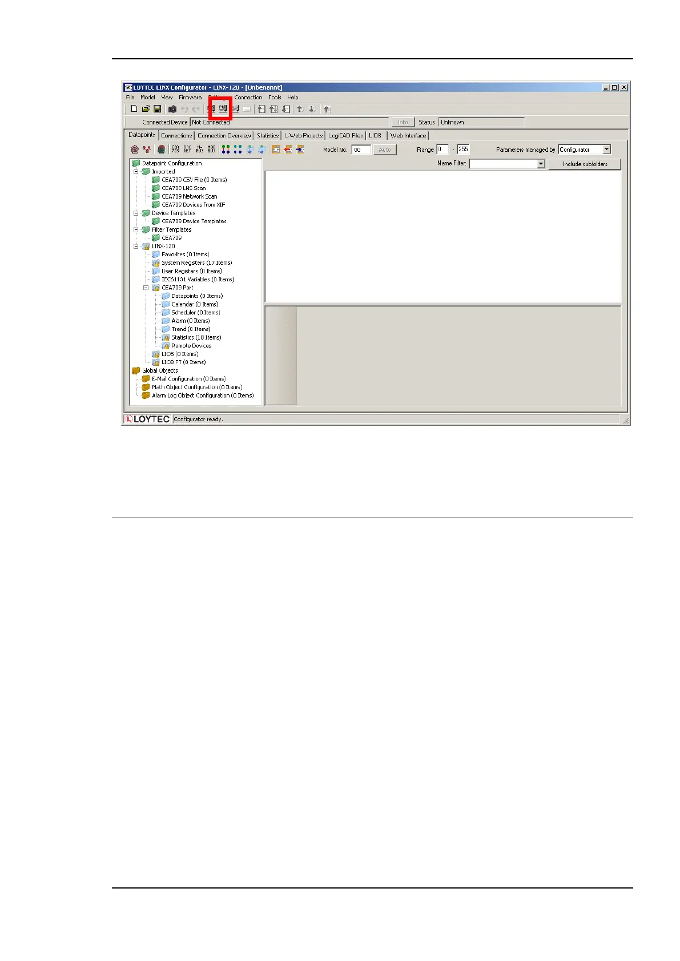Click the orange icon with blue right arrow
This screenshot has height=961, width=680.
pos(300,150)
